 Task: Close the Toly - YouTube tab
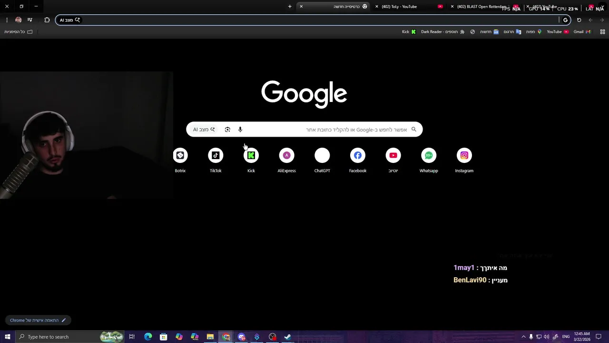click(377, 7)
